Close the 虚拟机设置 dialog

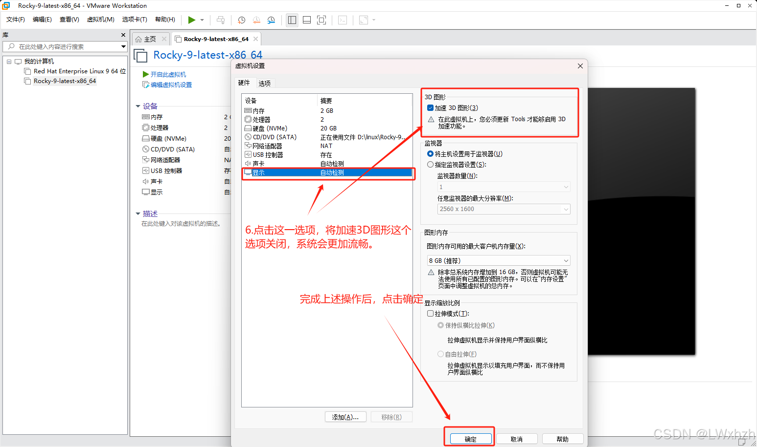pyautogui.click(x=580, y=66)
